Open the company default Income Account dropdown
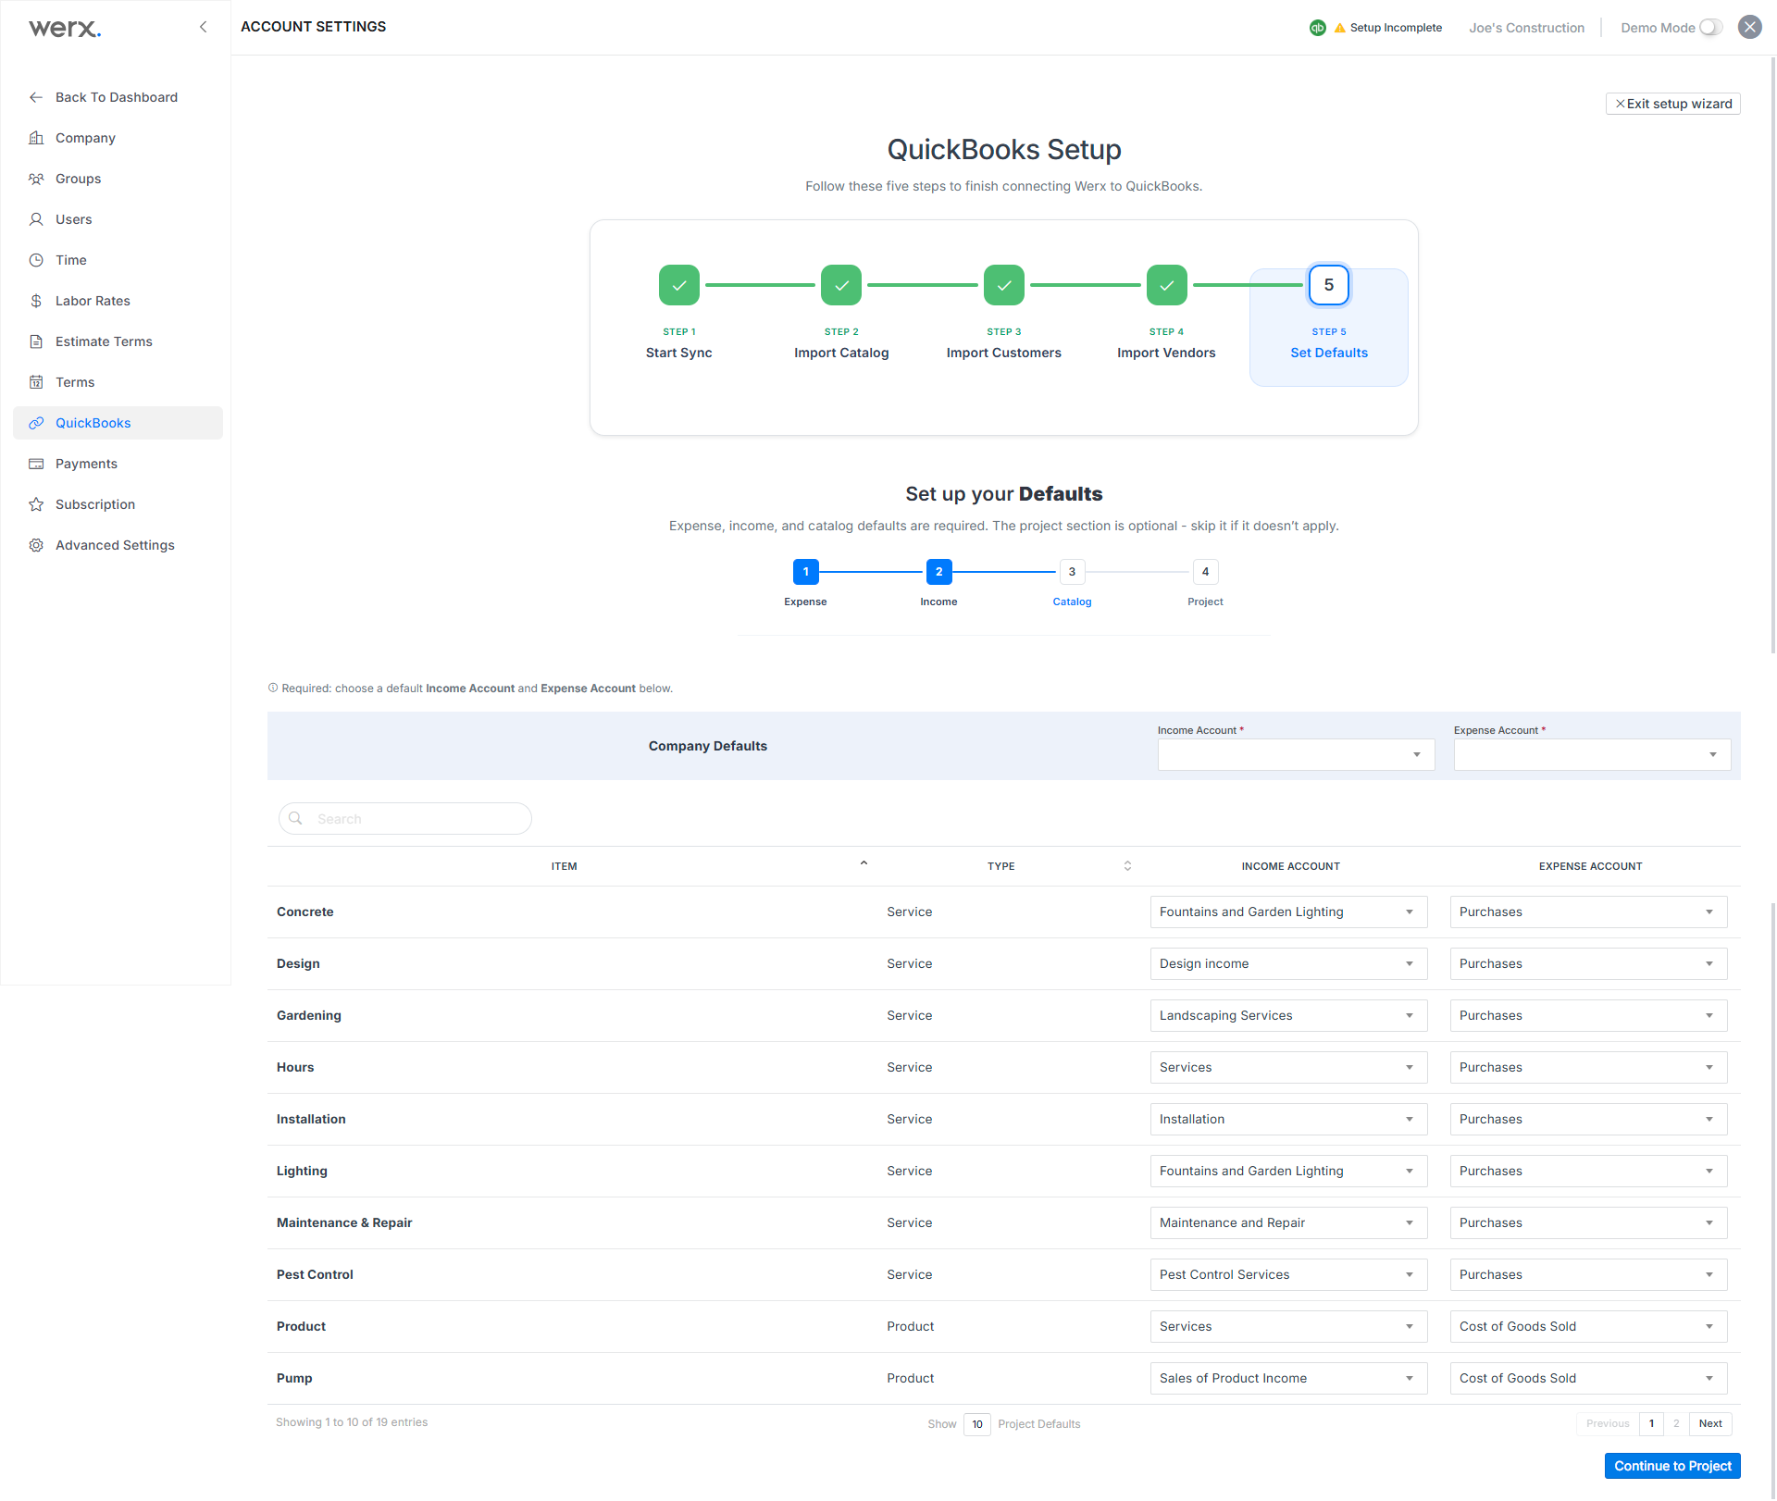This screenshot has height=1501, width=1777. (x=1296, y=755)
